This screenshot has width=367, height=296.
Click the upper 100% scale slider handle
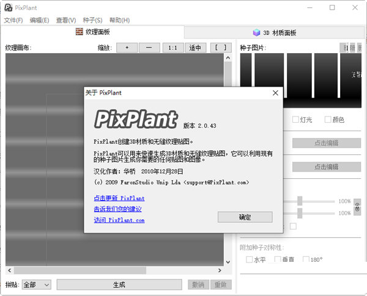(300, 201)
